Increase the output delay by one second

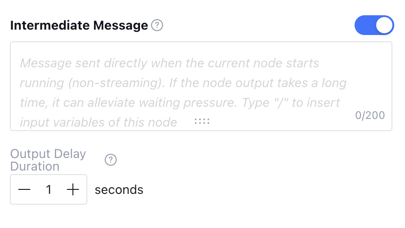tap(73, 190)
